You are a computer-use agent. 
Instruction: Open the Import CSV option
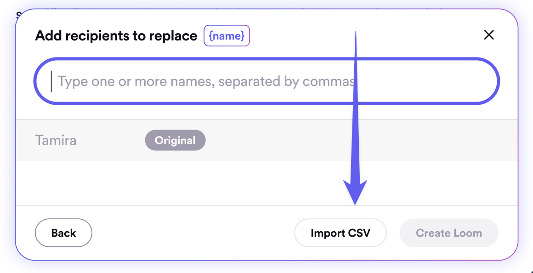[340, 233]
